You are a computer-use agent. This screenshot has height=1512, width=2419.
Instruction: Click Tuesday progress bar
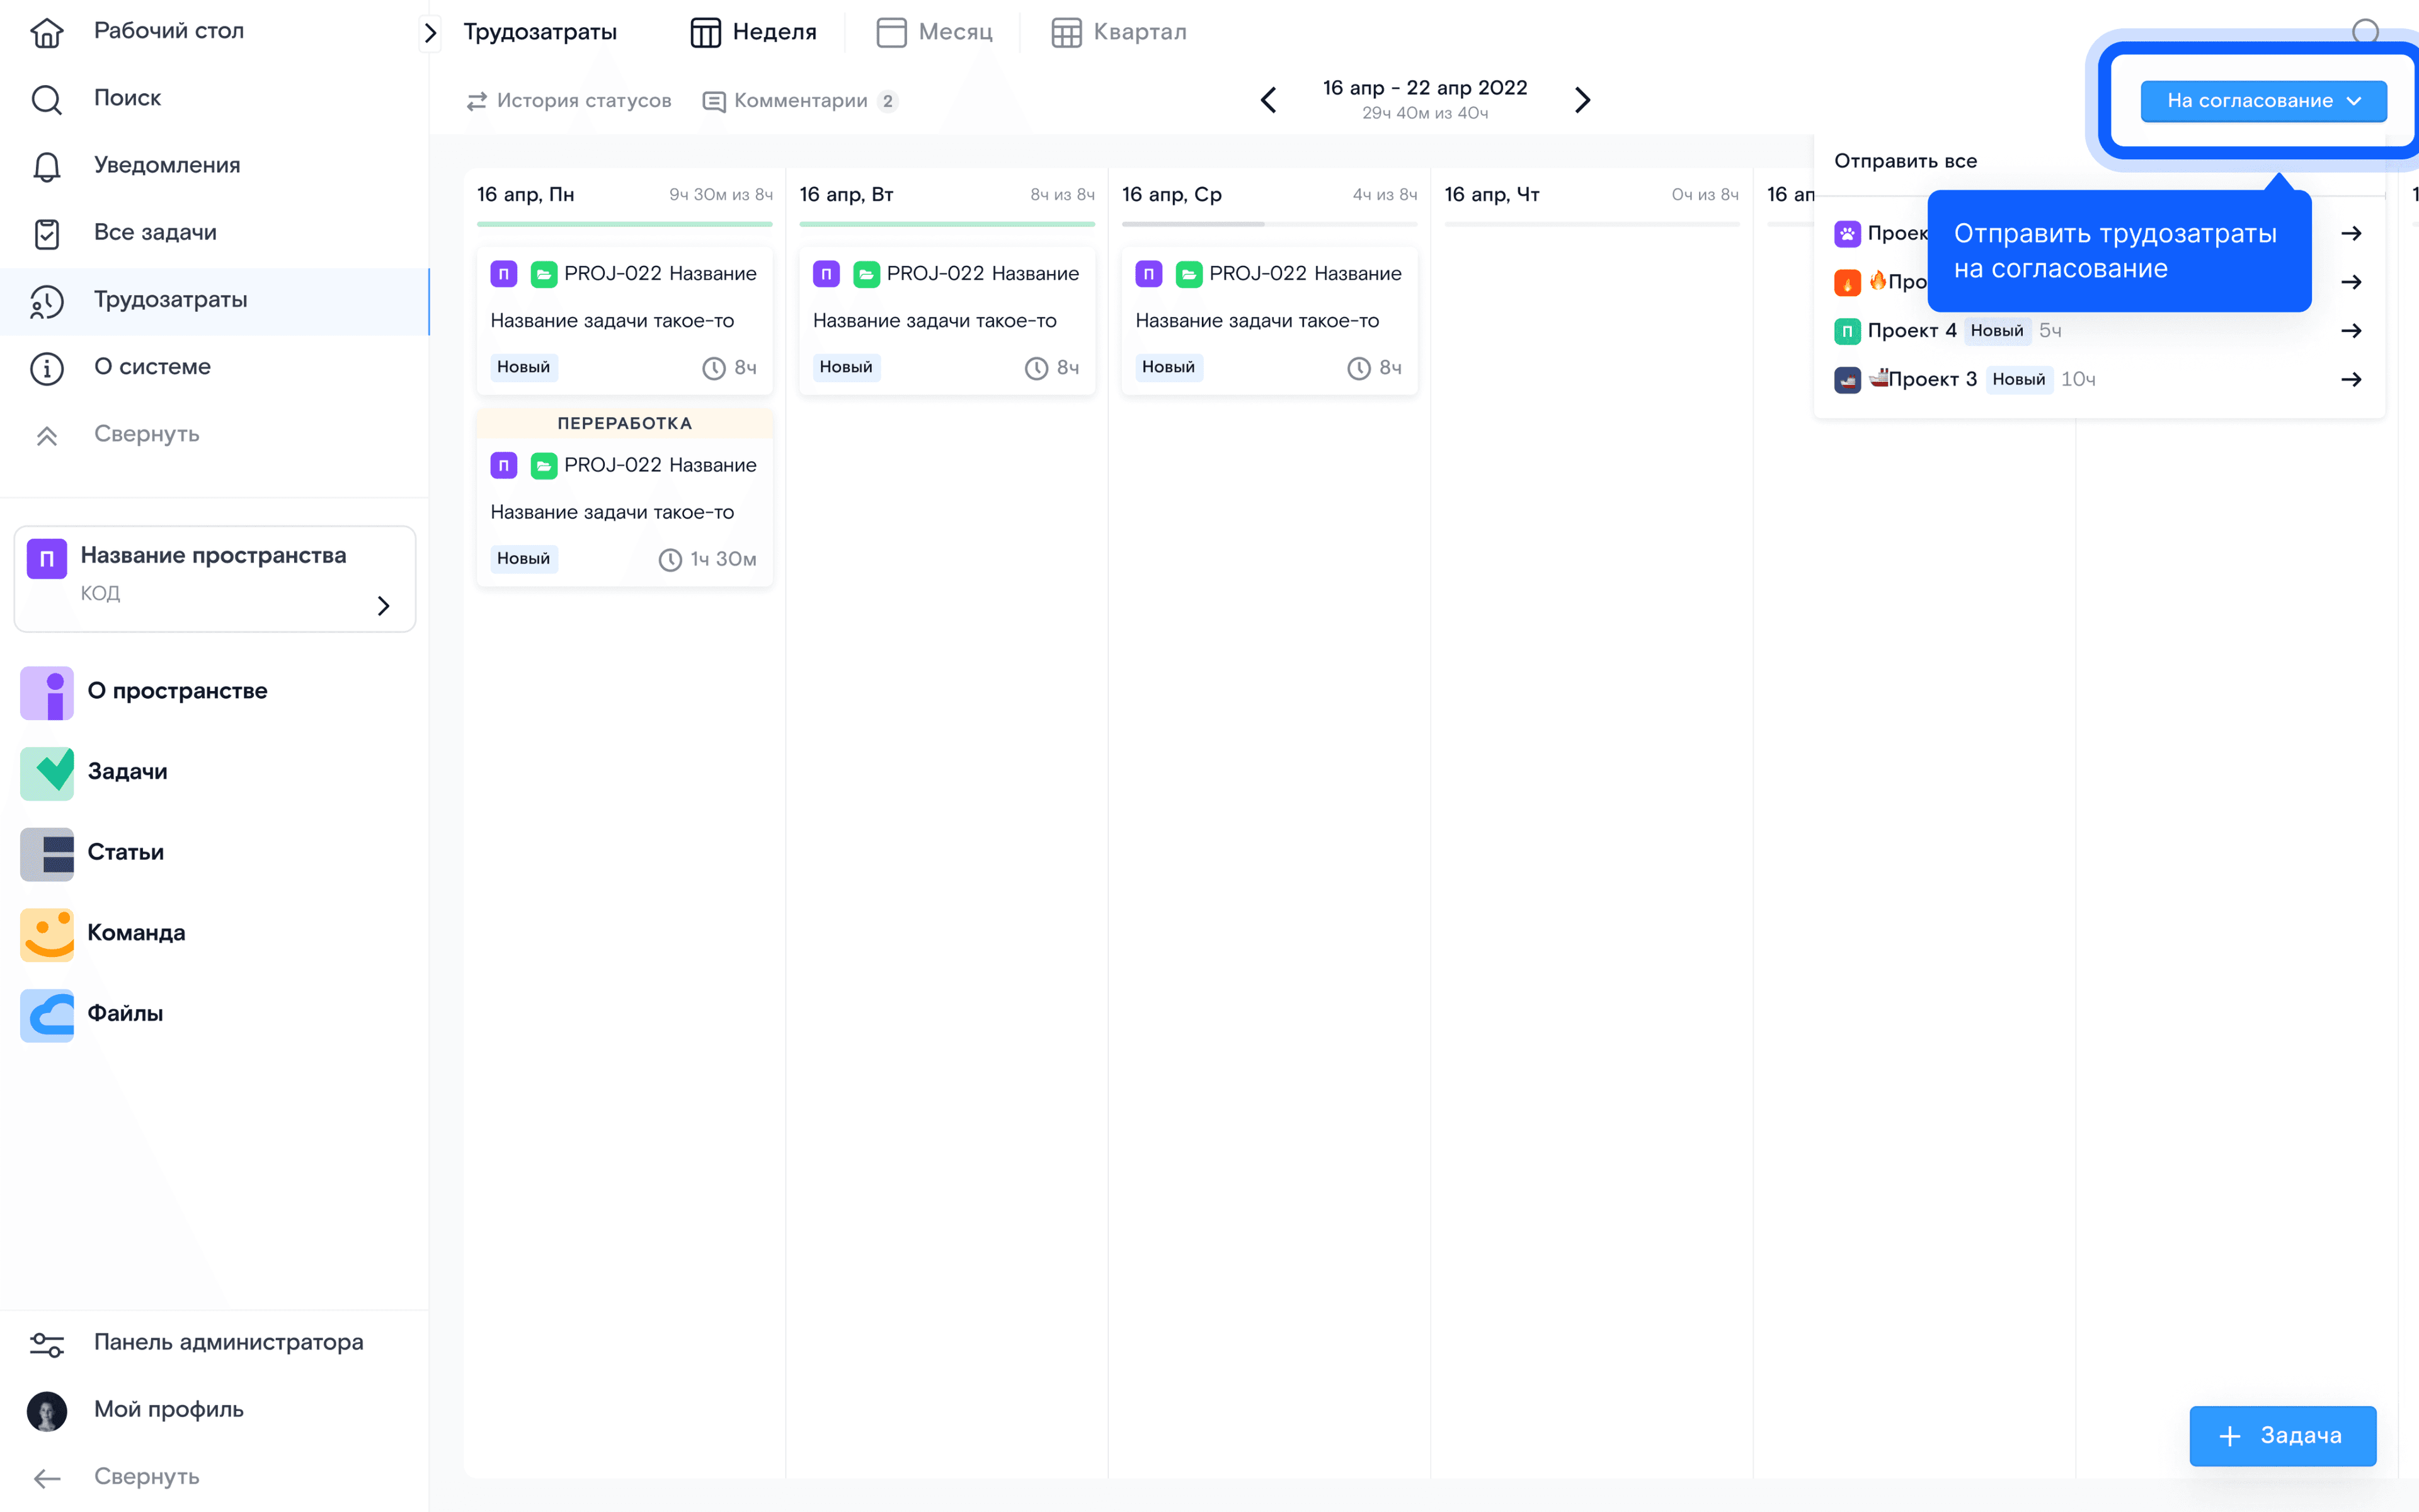(x=947, y=224)
